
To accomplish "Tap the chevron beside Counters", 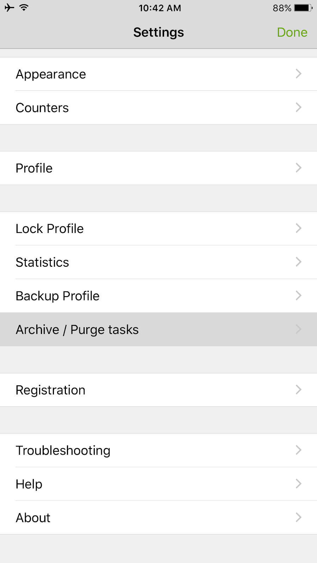I will [x=298, y=107].
